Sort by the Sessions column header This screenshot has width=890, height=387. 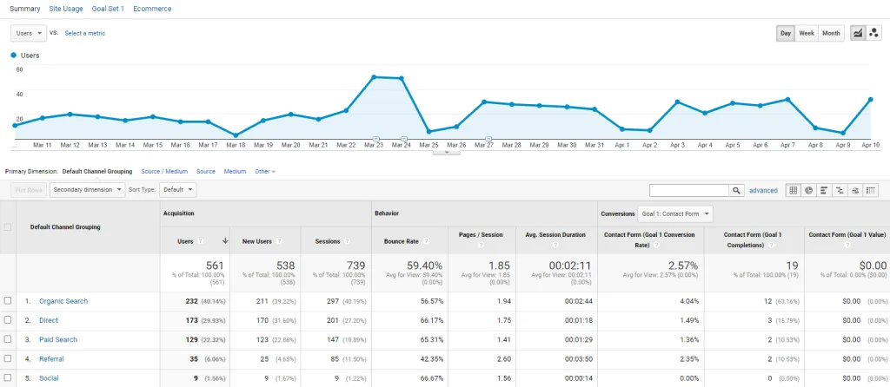tap(329, 241)
